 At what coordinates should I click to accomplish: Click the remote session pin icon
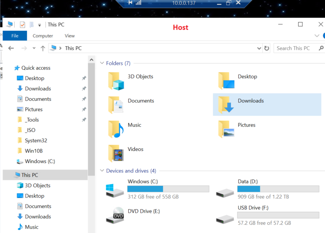coord(130,3)
